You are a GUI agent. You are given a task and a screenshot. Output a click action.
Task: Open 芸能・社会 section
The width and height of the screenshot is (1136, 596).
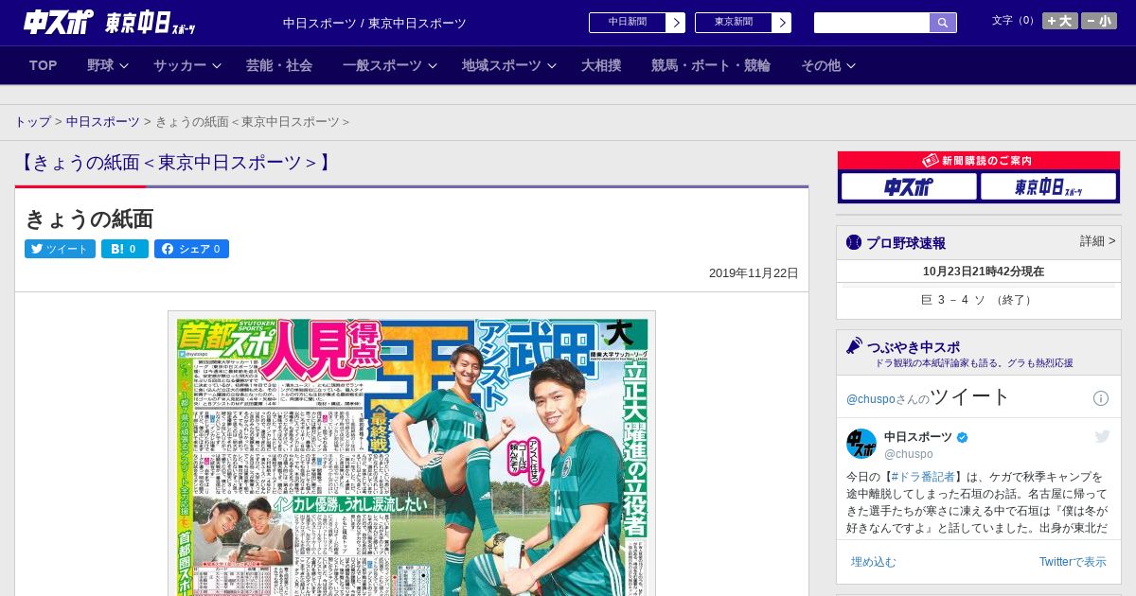pyautogui.click(x=279, y=65)
